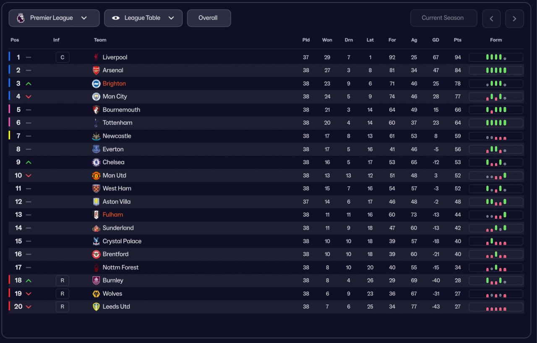This screenshot has width=537, height=343.
Task: Go to previous season with left arrow
Action: coord(491,18)
